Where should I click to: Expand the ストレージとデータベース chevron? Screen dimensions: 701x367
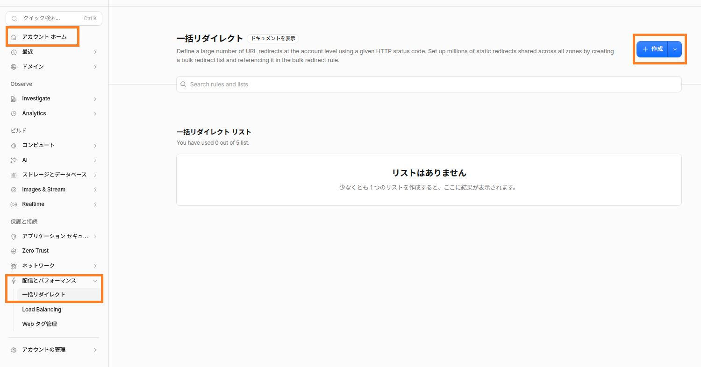[x=95, y=175]
